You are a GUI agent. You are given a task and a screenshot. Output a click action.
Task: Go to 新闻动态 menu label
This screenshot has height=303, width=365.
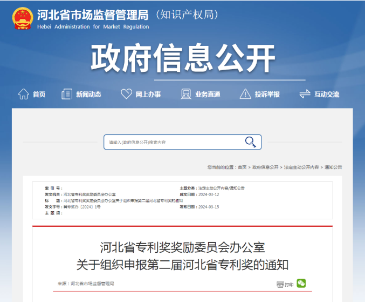[88, 95]
